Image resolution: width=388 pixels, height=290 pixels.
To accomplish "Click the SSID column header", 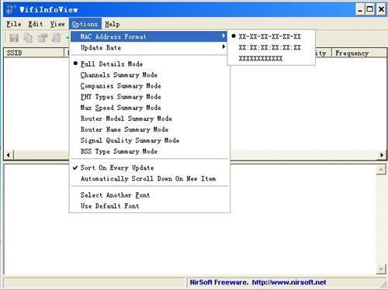I will coord(34,53).
